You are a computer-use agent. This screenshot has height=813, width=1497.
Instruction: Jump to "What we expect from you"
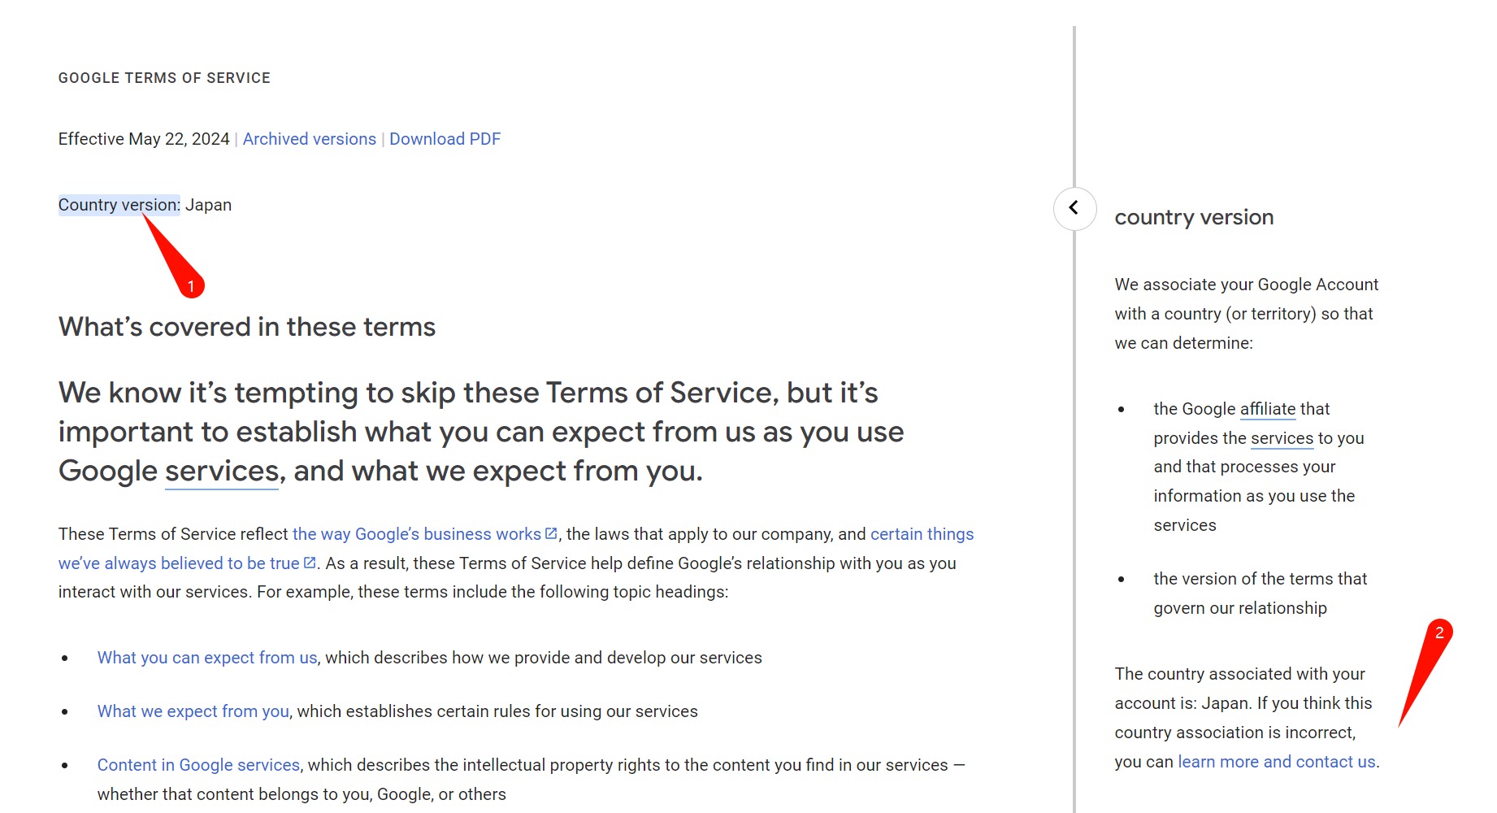pos(193,711)
